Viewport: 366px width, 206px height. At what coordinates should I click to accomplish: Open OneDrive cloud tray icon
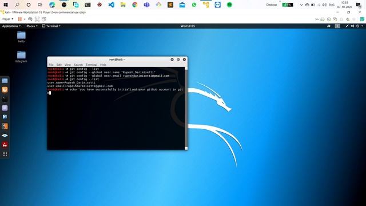(x=307, y=5)
